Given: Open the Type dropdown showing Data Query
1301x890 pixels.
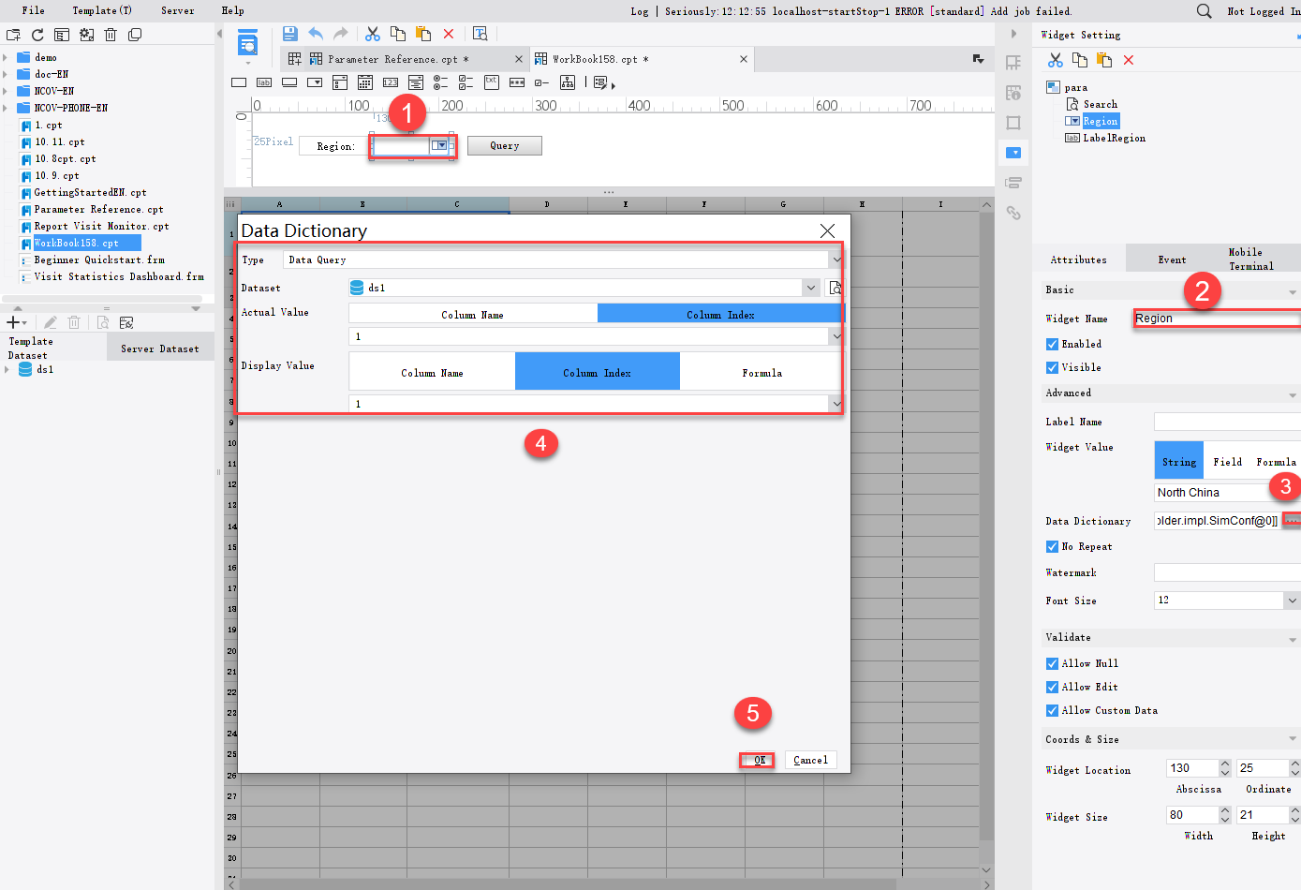Looking at the screenshot, I should coord(836,260).
